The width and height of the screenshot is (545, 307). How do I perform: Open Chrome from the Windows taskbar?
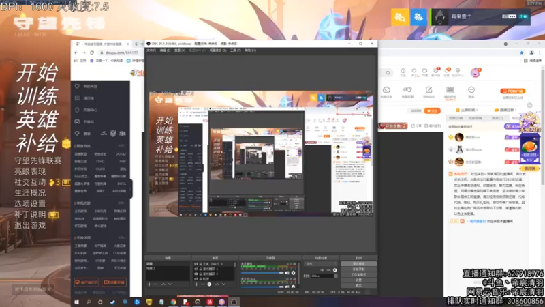(x=173, y=302)
